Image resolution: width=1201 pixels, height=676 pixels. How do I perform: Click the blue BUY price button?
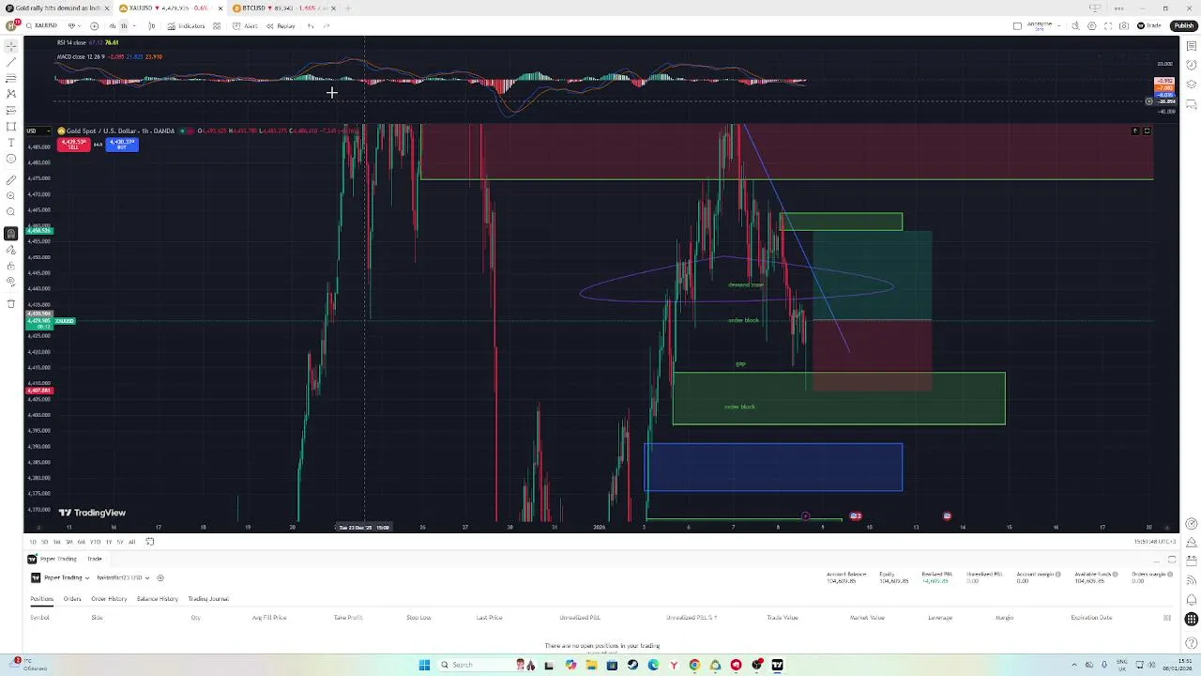pos(122,144)
